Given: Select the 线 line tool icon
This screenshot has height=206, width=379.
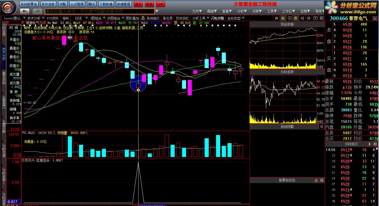Looking at the screenshot, I should [x=302, y=18].
